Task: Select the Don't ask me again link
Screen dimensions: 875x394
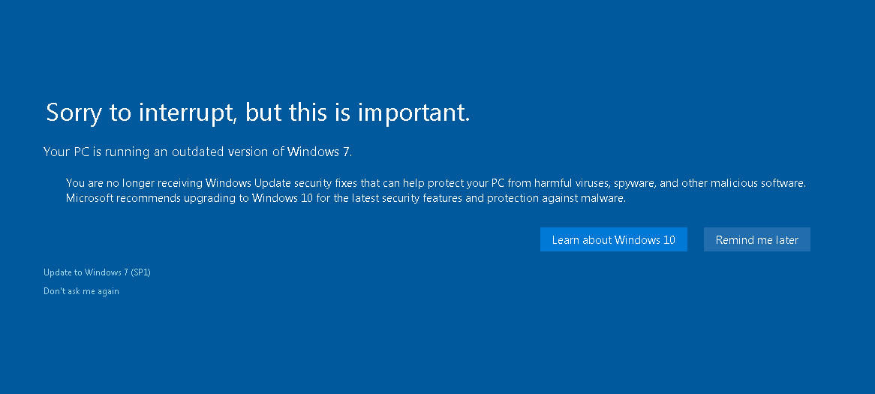Action: pyautogui.click(x=81, y=291)
